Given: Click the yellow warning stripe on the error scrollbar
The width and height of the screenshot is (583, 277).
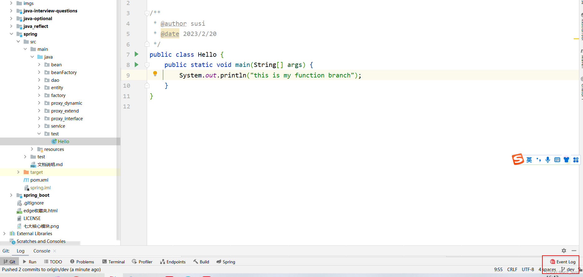Looking at the screenshot, I should pyautogui.click(x=576, y=39).
